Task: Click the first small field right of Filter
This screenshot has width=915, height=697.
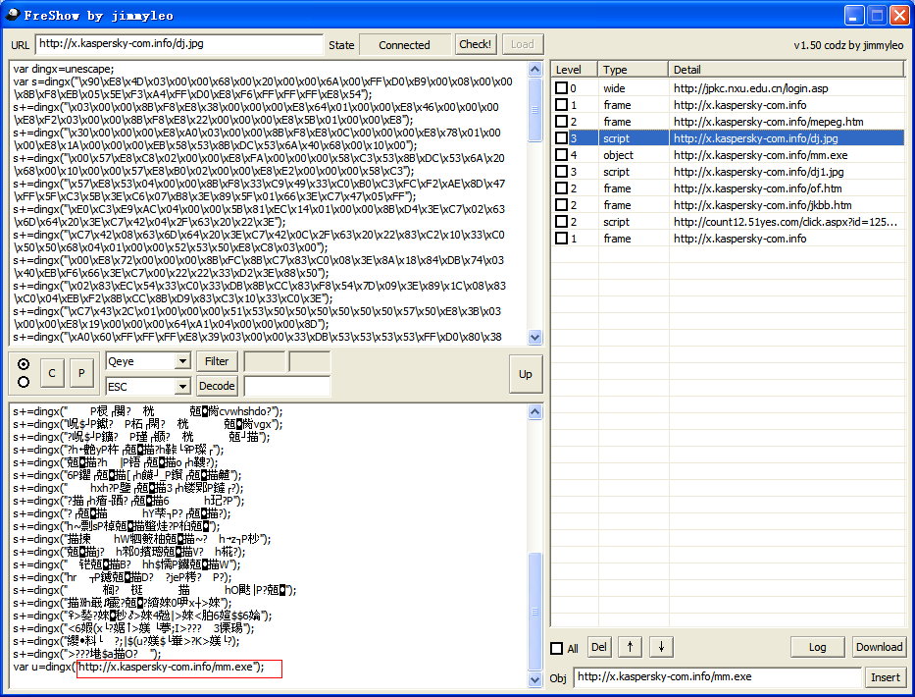Action: coord(265,361)
